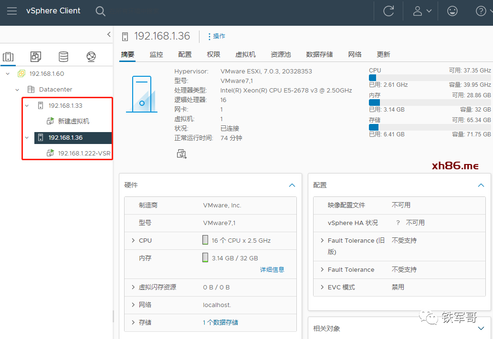Click the search magnifier icon
Image resolution: width=493 pixels, height=339 pixels.
pos(100,11)
